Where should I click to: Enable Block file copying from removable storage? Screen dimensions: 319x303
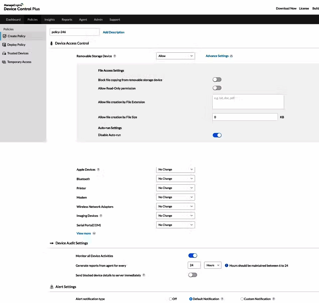point(217,79)
